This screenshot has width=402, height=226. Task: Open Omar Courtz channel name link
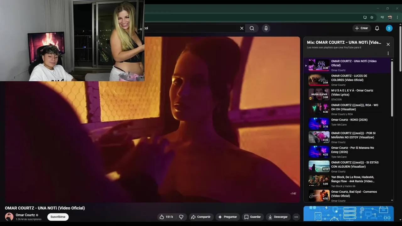pyautogui.click(x=25, y=215)
